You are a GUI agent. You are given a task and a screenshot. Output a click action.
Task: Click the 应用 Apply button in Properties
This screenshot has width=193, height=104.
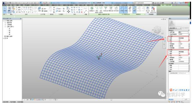point(186,99)
